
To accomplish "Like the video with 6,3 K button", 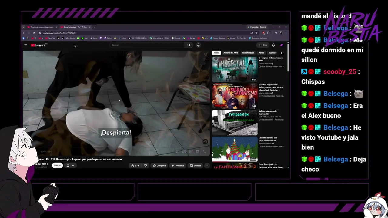I will [135, 166].
